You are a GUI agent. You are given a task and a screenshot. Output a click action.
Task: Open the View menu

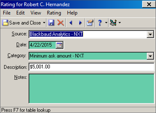(x=36, y=13)
